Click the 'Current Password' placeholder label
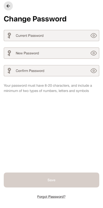 [30, 36]
